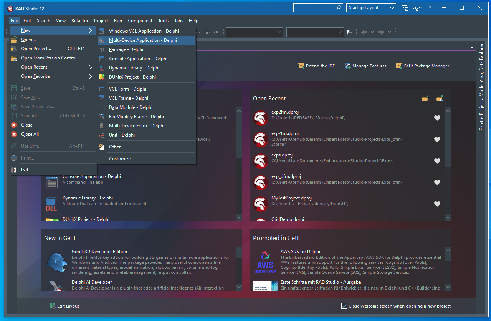Open the Delphi AI Developer entry title
Screen dimensions: 491x321
(92, 282)
